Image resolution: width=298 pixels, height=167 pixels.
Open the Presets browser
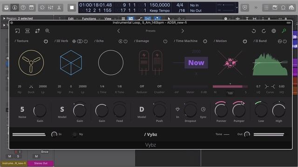(x=150, y=31)
